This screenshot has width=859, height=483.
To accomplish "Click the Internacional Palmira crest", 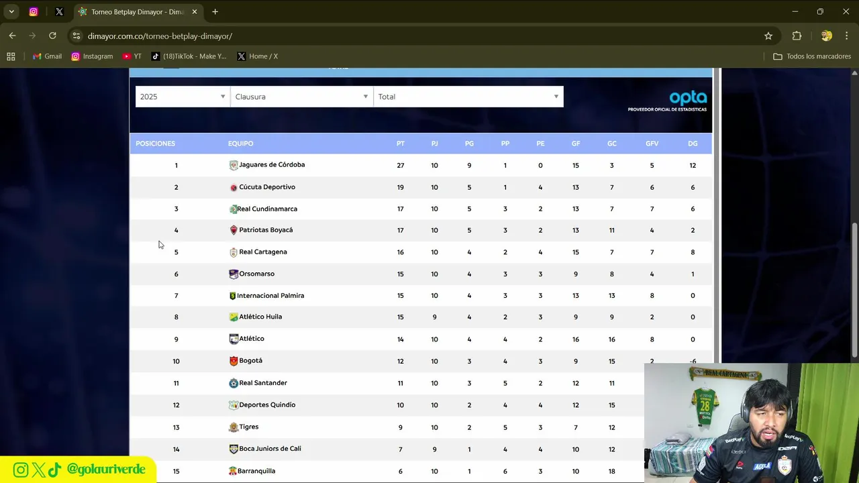I will pyautogui.click(x=233, y=296).
